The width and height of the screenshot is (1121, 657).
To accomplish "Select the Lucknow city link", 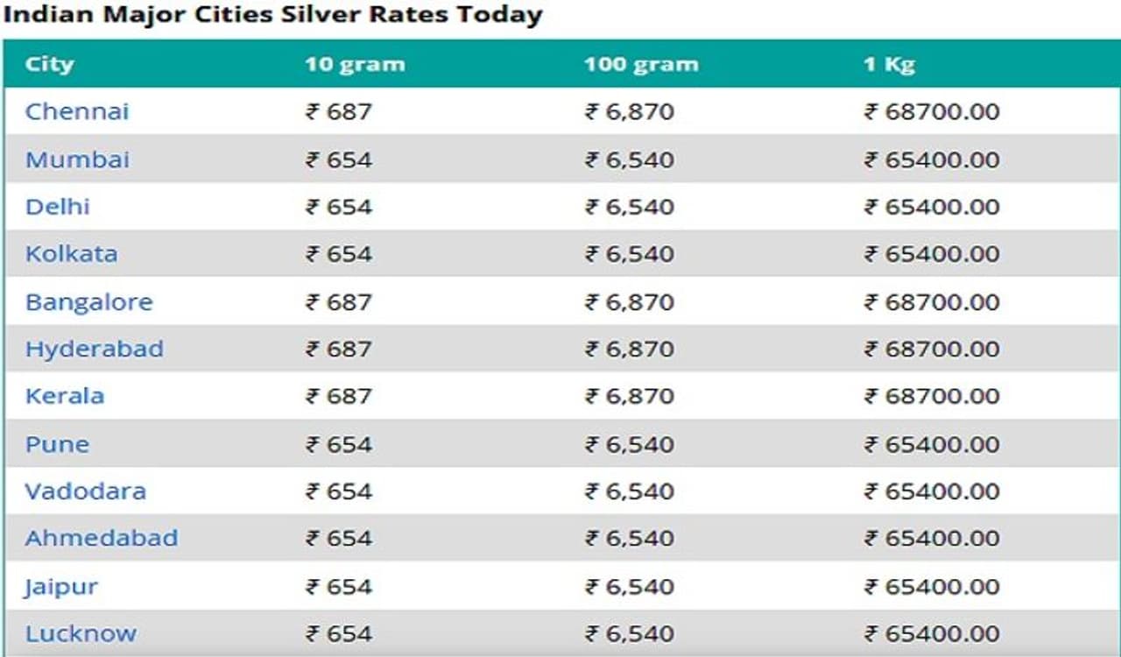I will coord(81,633).
